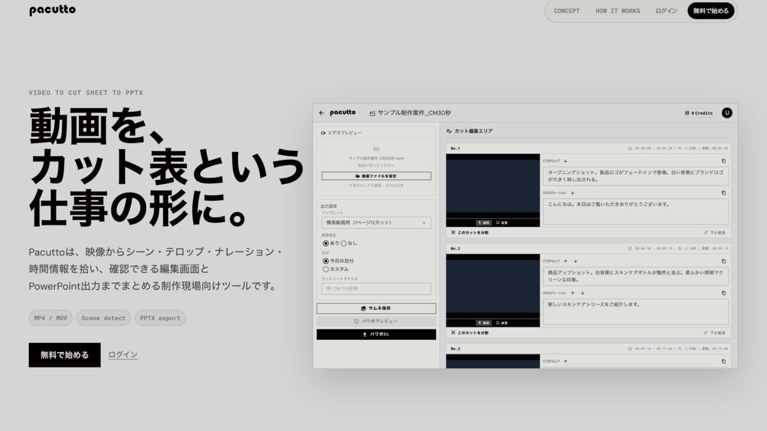767x431 pixels.
Task: Click このカットを分割 for cut No.1
Action: (470, 232)
